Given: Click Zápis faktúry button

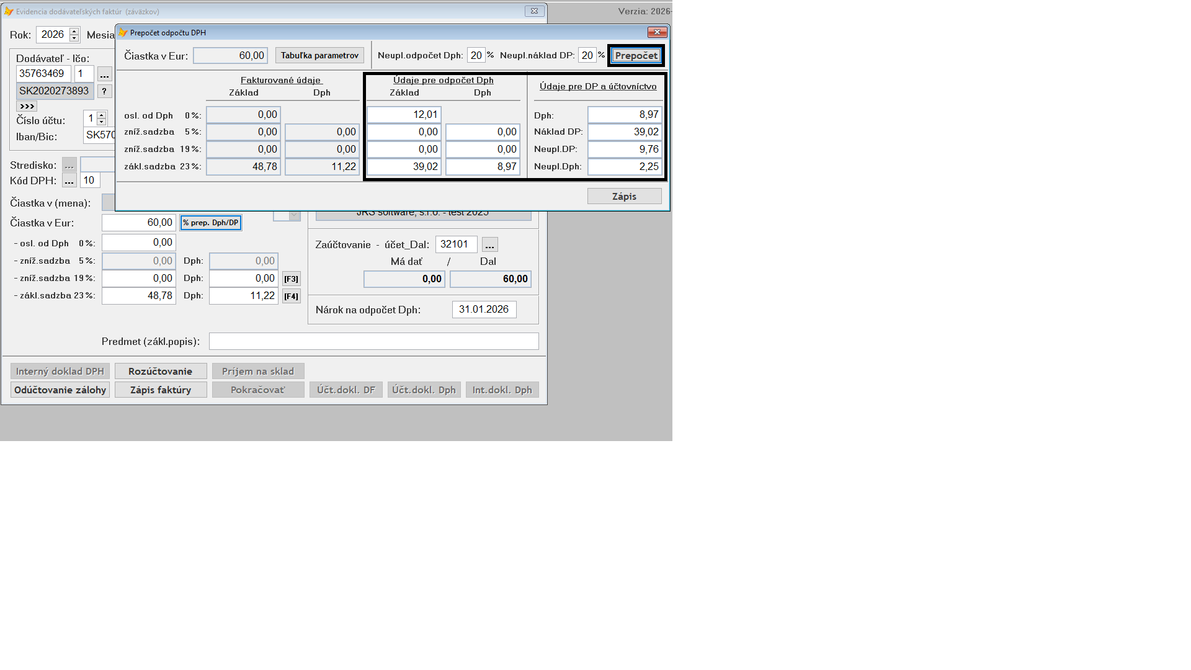Looking at the screenshot, I should click(x=160, y=390).
